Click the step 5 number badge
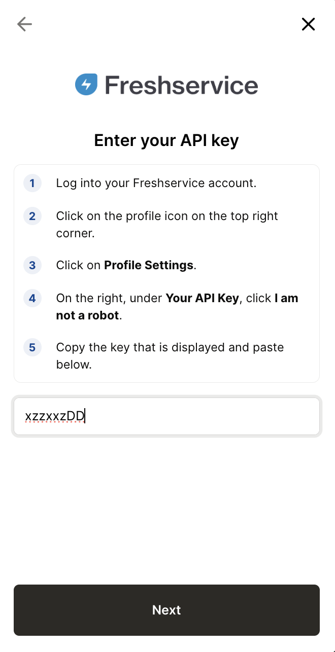This screenshot has height=652, width=335. tap(32, 348)
